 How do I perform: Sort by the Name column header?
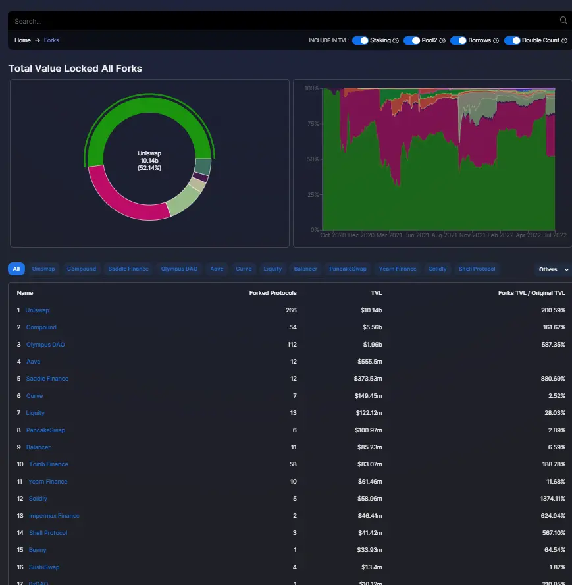24,293
